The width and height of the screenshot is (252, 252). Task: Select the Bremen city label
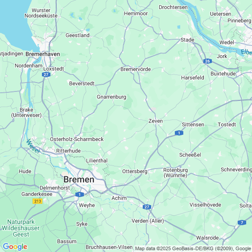coord(79,179)
